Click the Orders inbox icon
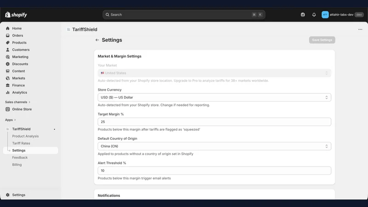This screenshot has height=207, width=368. click(8, 35)
